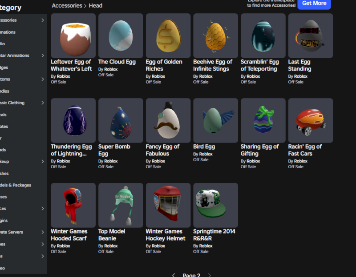Expand the Places category chevron
Viewport: 356px width, 277px height.
[42, 208]
